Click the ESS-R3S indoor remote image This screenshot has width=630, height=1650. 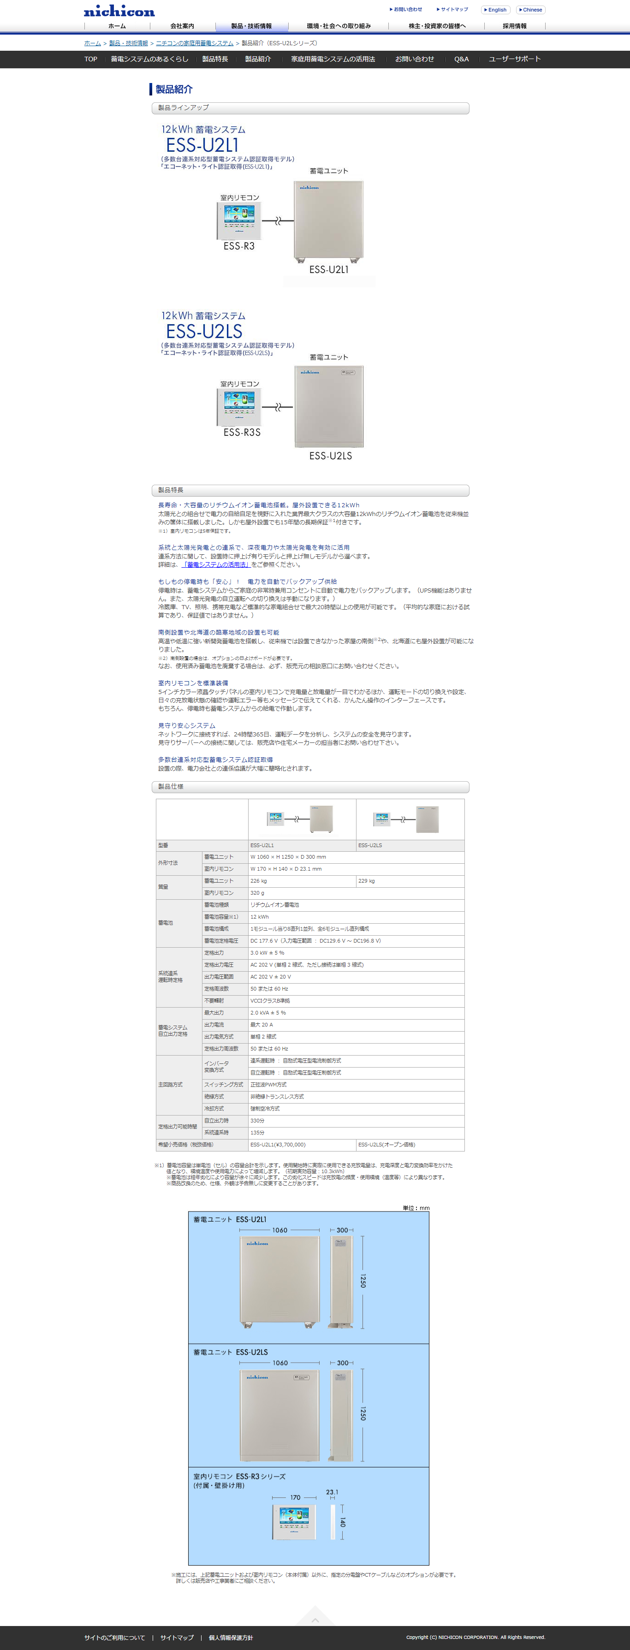tap(239, 407)
